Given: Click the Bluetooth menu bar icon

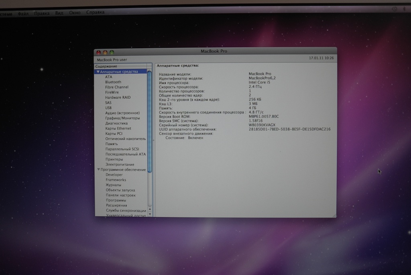Looking at the screenshot, I should (x=405, y=9).
